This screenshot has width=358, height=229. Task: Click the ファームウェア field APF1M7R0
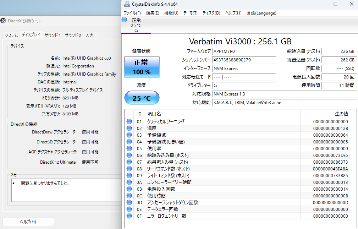click(244, 51)
